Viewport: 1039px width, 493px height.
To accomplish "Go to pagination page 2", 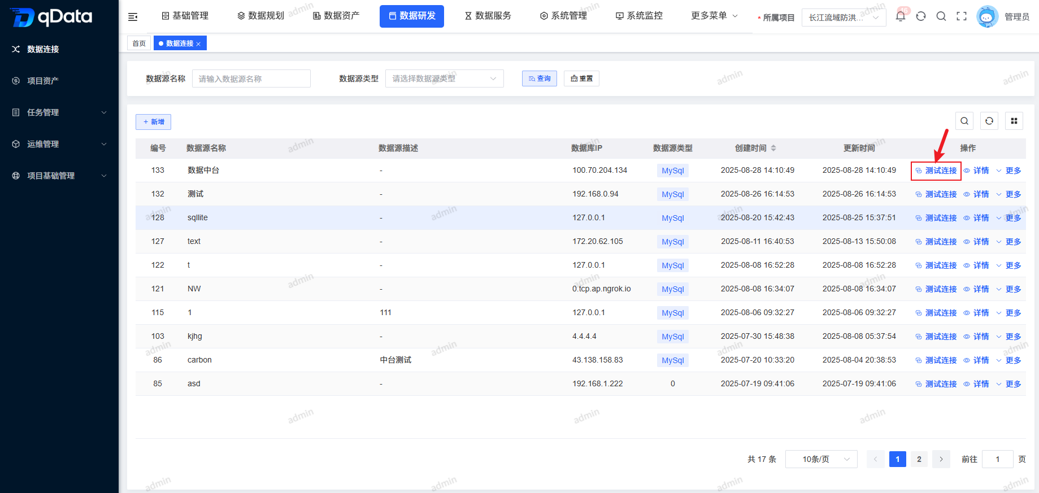I will point(919,459).
